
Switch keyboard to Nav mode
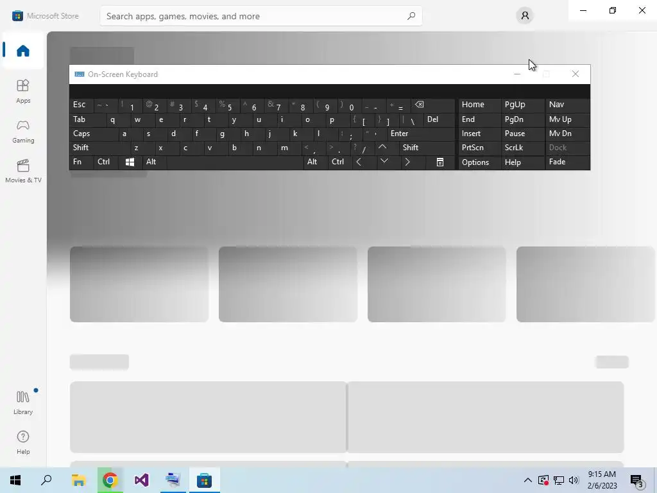(x=567, y=105)
